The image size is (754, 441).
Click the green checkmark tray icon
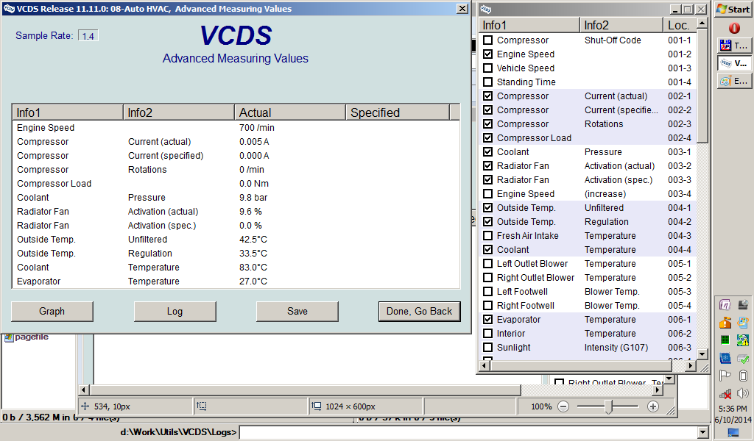click(x=743, y=358)
